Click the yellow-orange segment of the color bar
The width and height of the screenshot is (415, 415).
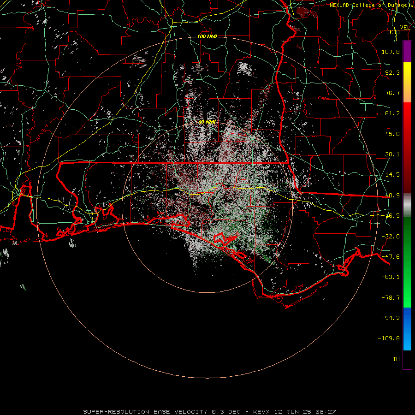(x=407, y=82)
